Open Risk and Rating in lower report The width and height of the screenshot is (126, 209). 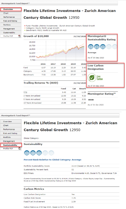[x=11, y=133]
